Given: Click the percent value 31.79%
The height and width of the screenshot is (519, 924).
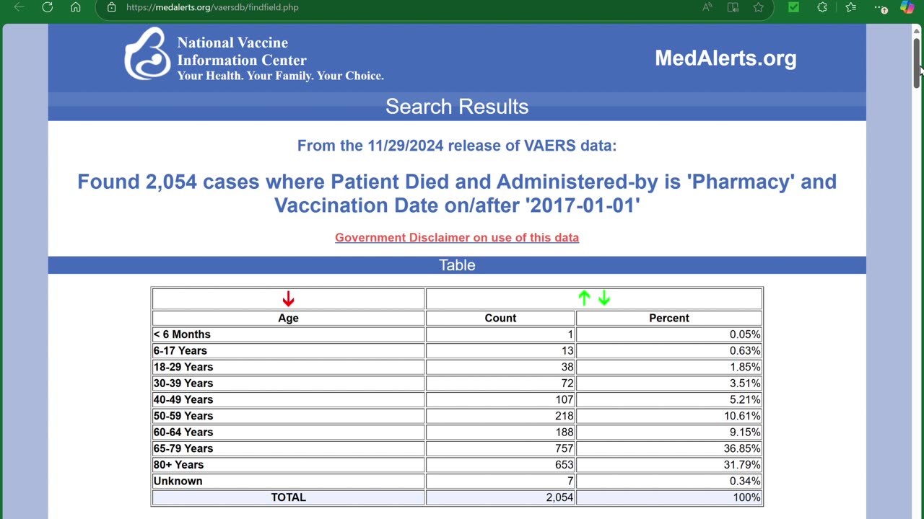Looking at the screenshot, I should coord(742,465).
